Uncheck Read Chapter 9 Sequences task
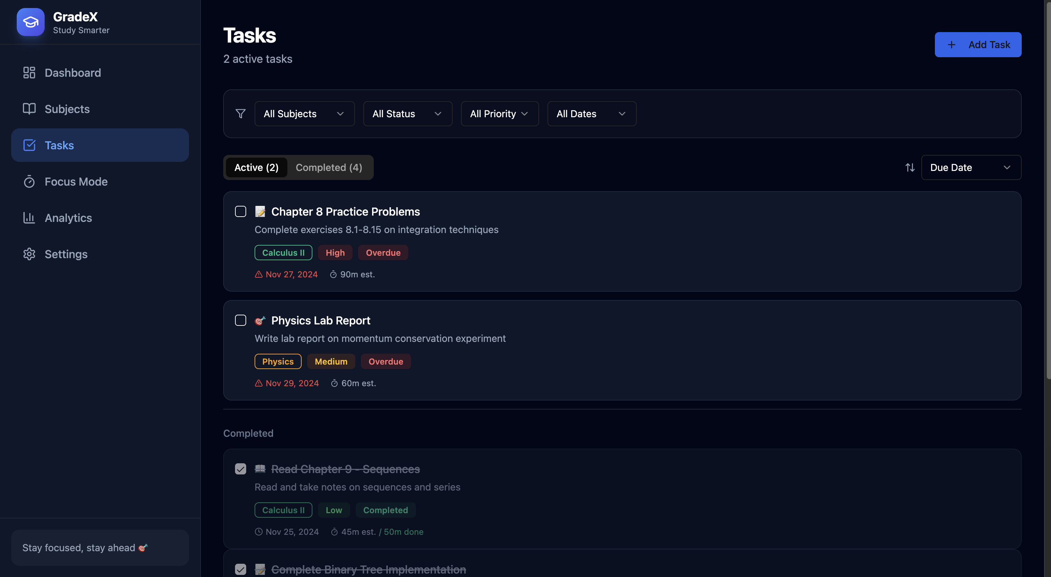The height and width of the screenshot is (577, 1051). (x=241, y=469)
